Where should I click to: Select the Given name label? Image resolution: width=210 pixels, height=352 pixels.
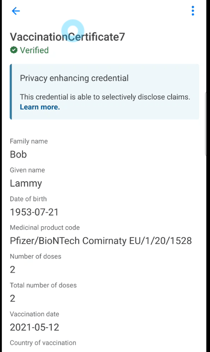[27, 170]
